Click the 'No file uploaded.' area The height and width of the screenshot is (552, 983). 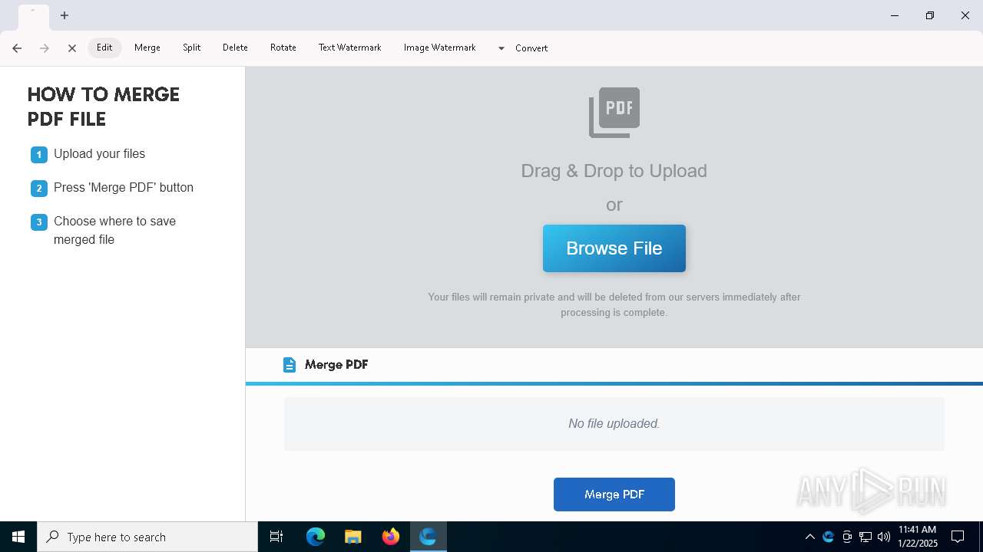click(x=614, y=423)
